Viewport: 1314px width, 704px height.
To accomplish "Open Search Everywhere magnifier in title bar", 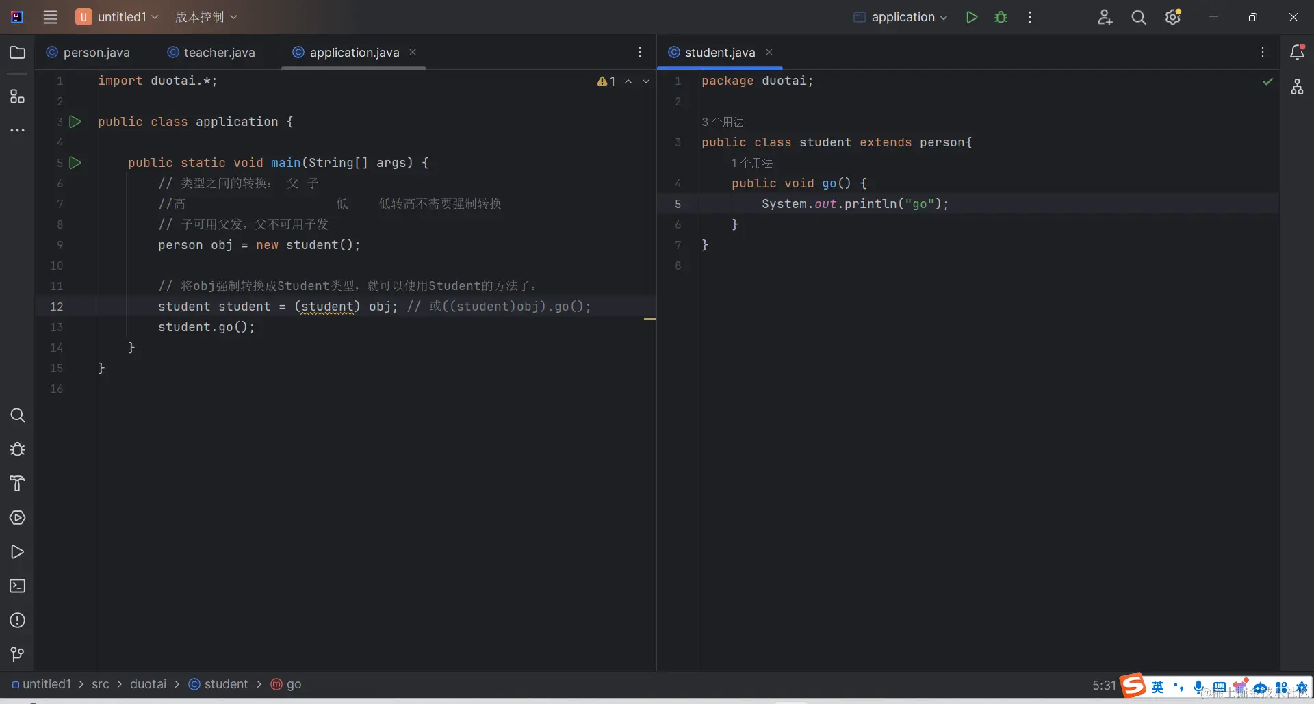I will tap(1139, 17).
